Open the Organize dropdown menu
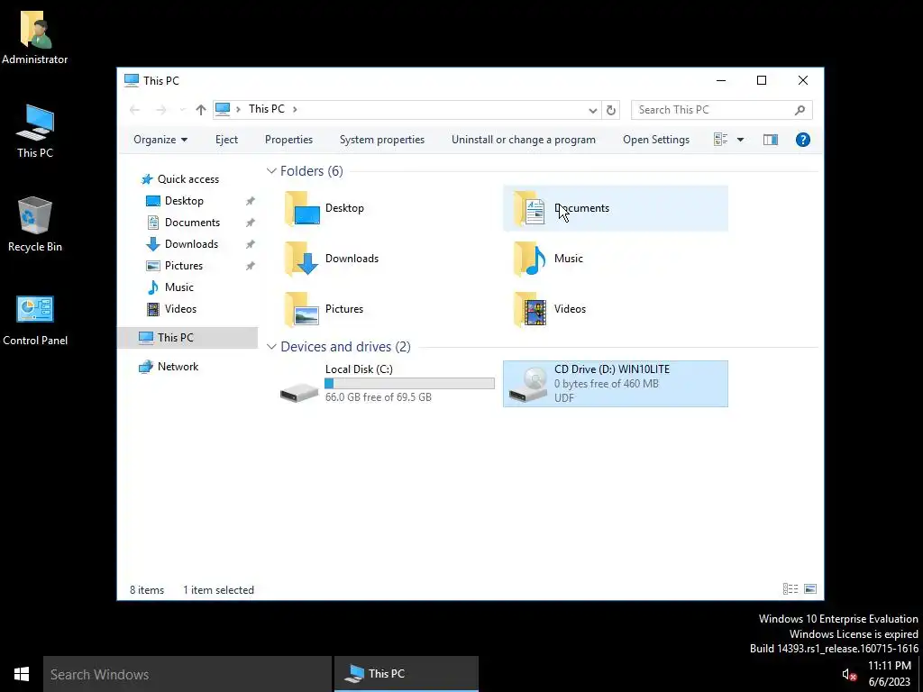Image resolution: width=923 pixels, height=692 pixels. coord(160,140)
